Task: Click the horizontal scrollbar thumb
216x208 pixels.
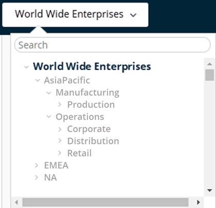Action: (x=105, y=202)
